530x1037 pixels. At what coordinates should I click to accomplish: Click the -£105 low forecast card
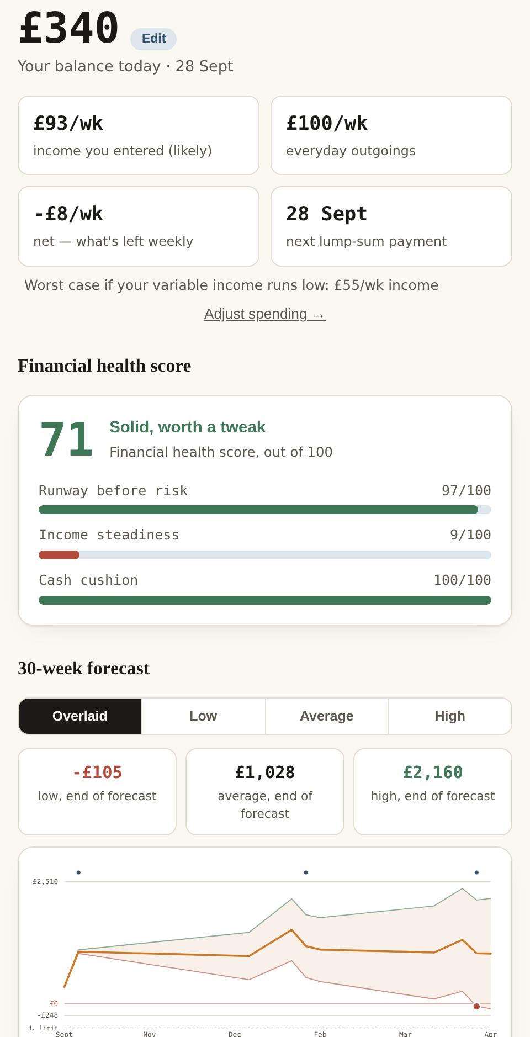pos(97,792)
